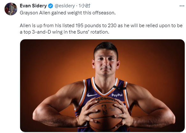
Task: Click the PayPal sponsor patch on jersey
Action: pos(117,95)
